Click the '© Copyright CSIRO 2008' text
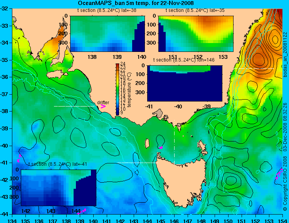Screen dimensions: 289x223 [285, 183]
